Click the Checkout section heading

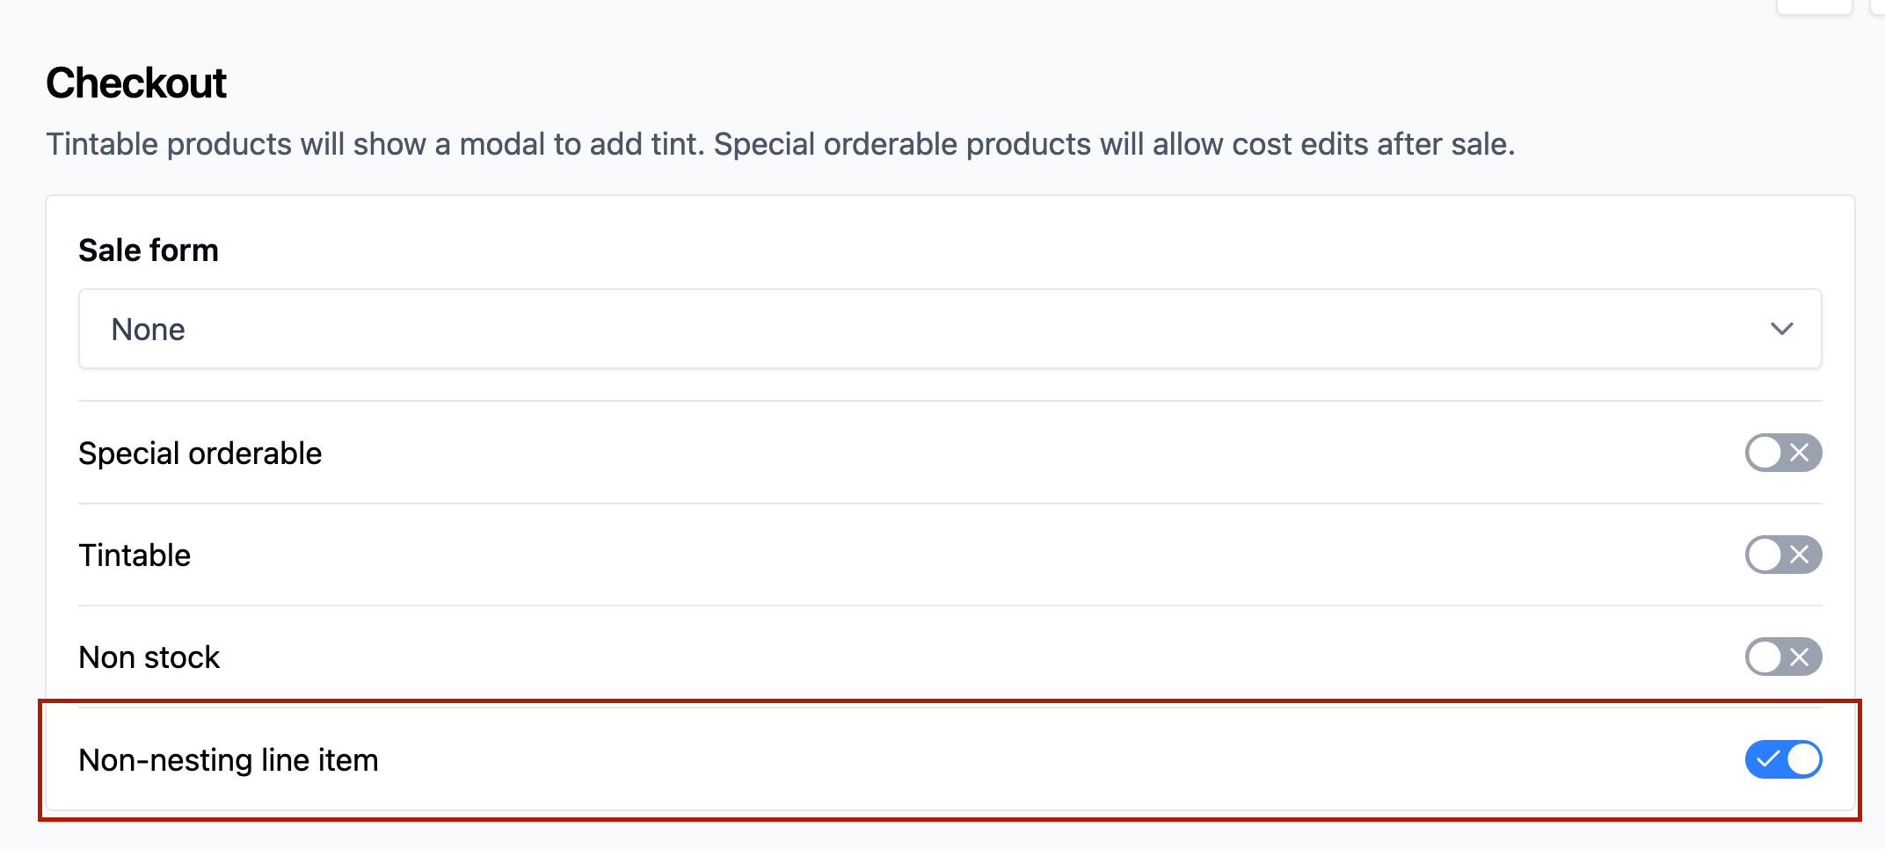point(136,83)
